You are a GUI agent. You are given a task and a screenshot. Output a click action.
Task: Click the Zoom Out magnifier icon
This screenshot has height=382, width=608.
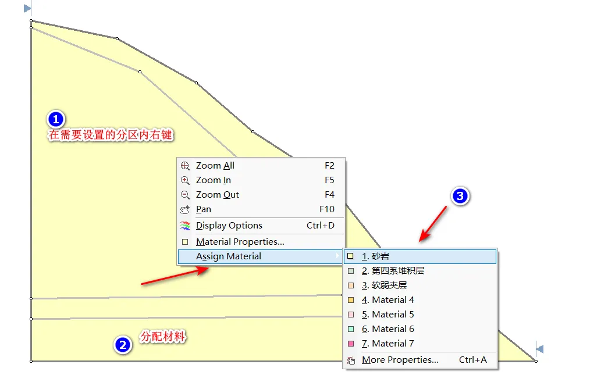[186, 195]
